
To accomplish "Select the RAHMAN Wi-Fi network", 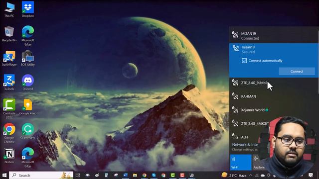I will (273, 96).
